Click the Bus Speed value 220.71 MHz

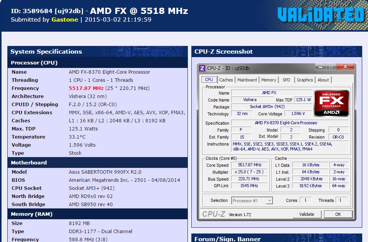point(249,179)
